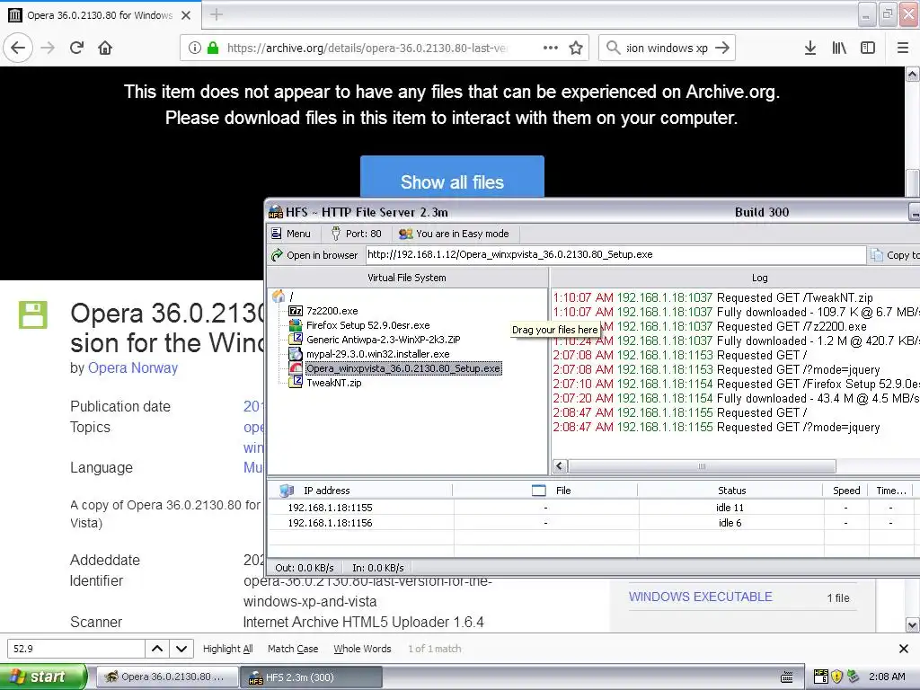This screenshot has height=690, width=920.
Task: Toggle 'Match Case' in find bar
Action: coord(293,649)
